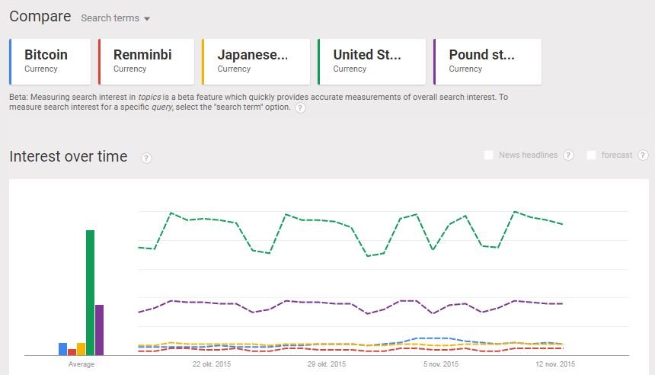Click help icon after beta description text
This screenshot has width=655, height=375.
(300, 108)
